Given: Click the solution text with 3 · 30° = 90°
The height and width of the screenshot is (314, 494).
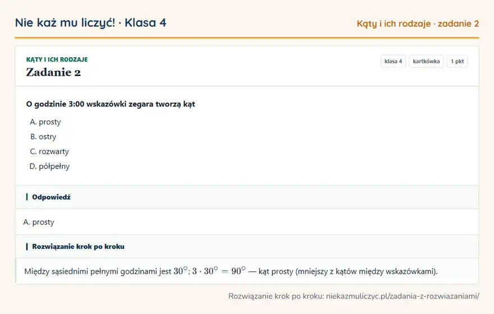Looking at the screenshot, I should (231, 271).
